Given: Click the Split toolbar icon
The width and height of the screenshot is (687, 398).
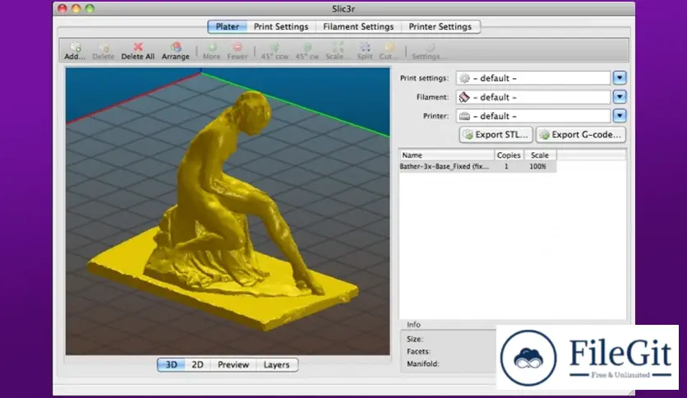Looking at the screenshot, I should tap(365, 51).
